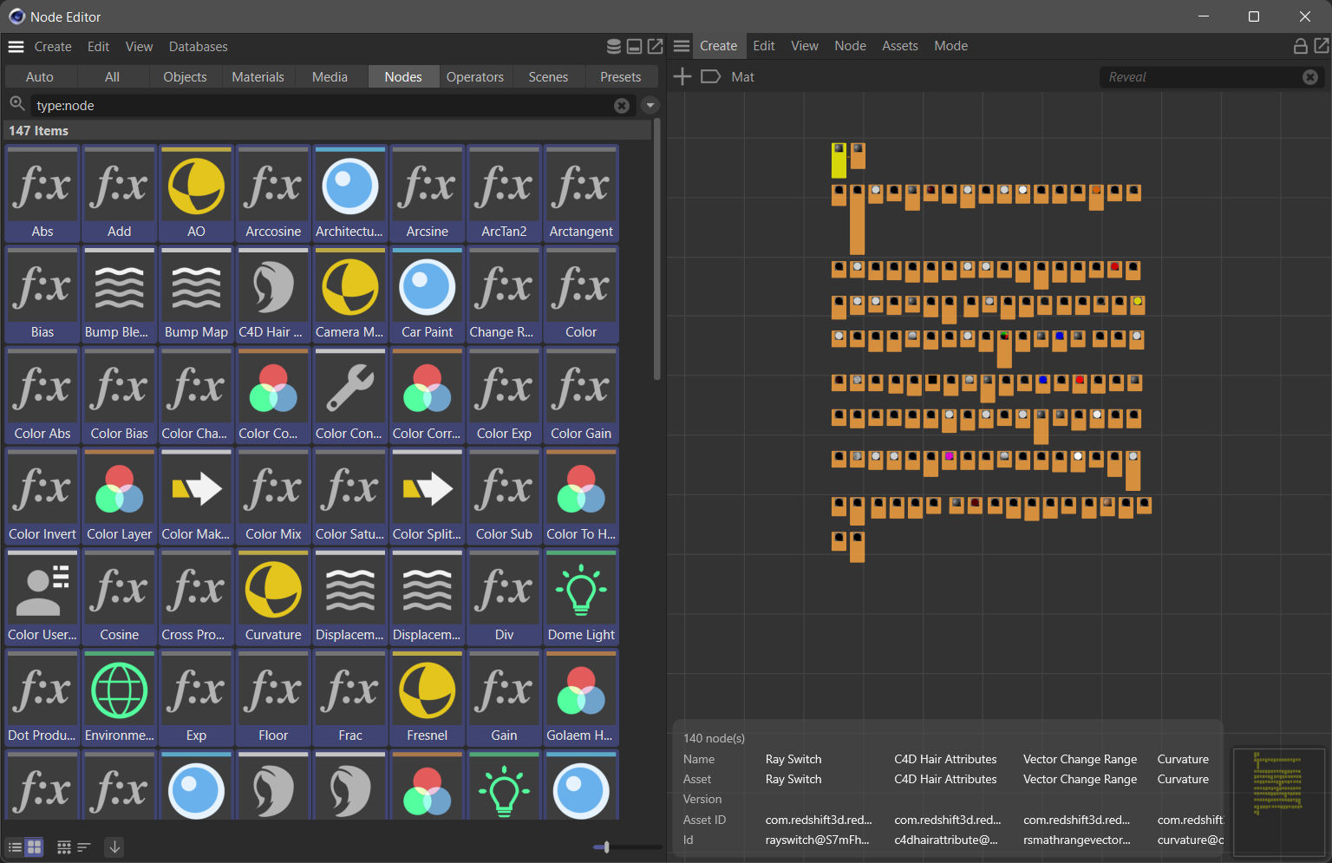
Task: Select the yellow output node in graph
Action: tap(839, 160)
